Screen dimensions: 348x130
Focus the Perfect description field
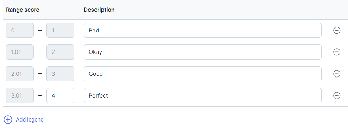coord(203,95)
